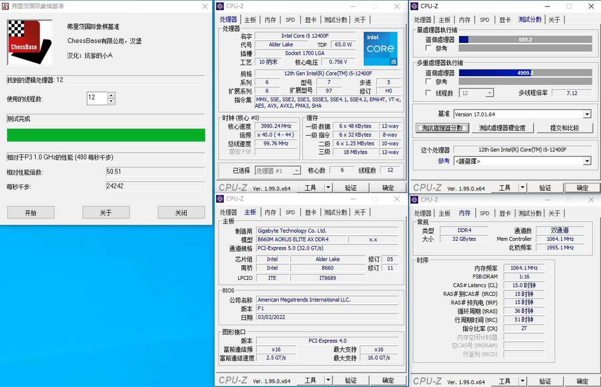Open the <請選擇> reference processor dropdown
The height and width of the screenshot is (387, 601).
(x=587, y=161)
